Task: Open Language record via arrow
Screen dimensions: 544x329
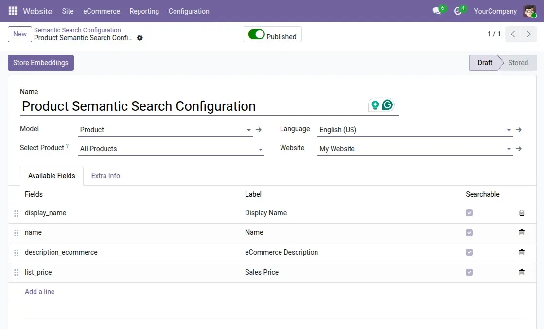Action: pyautogui.click(x=519, y=130)
